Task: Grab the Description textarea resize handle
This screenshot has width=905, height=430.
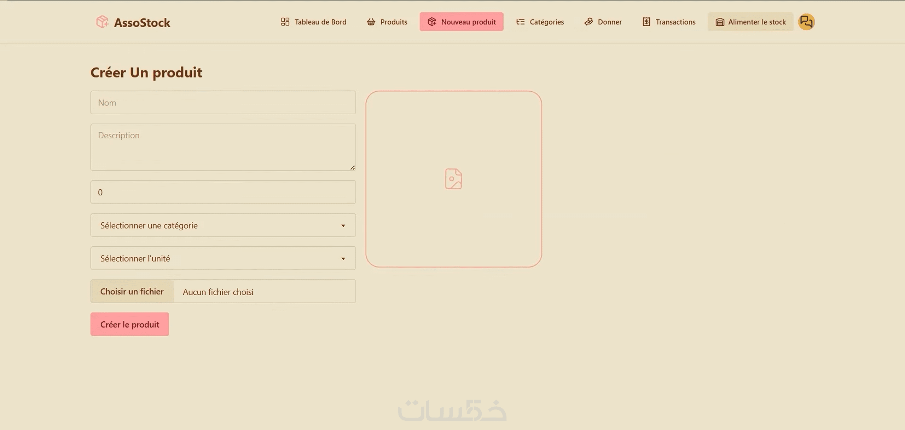Action: [352, 168]
